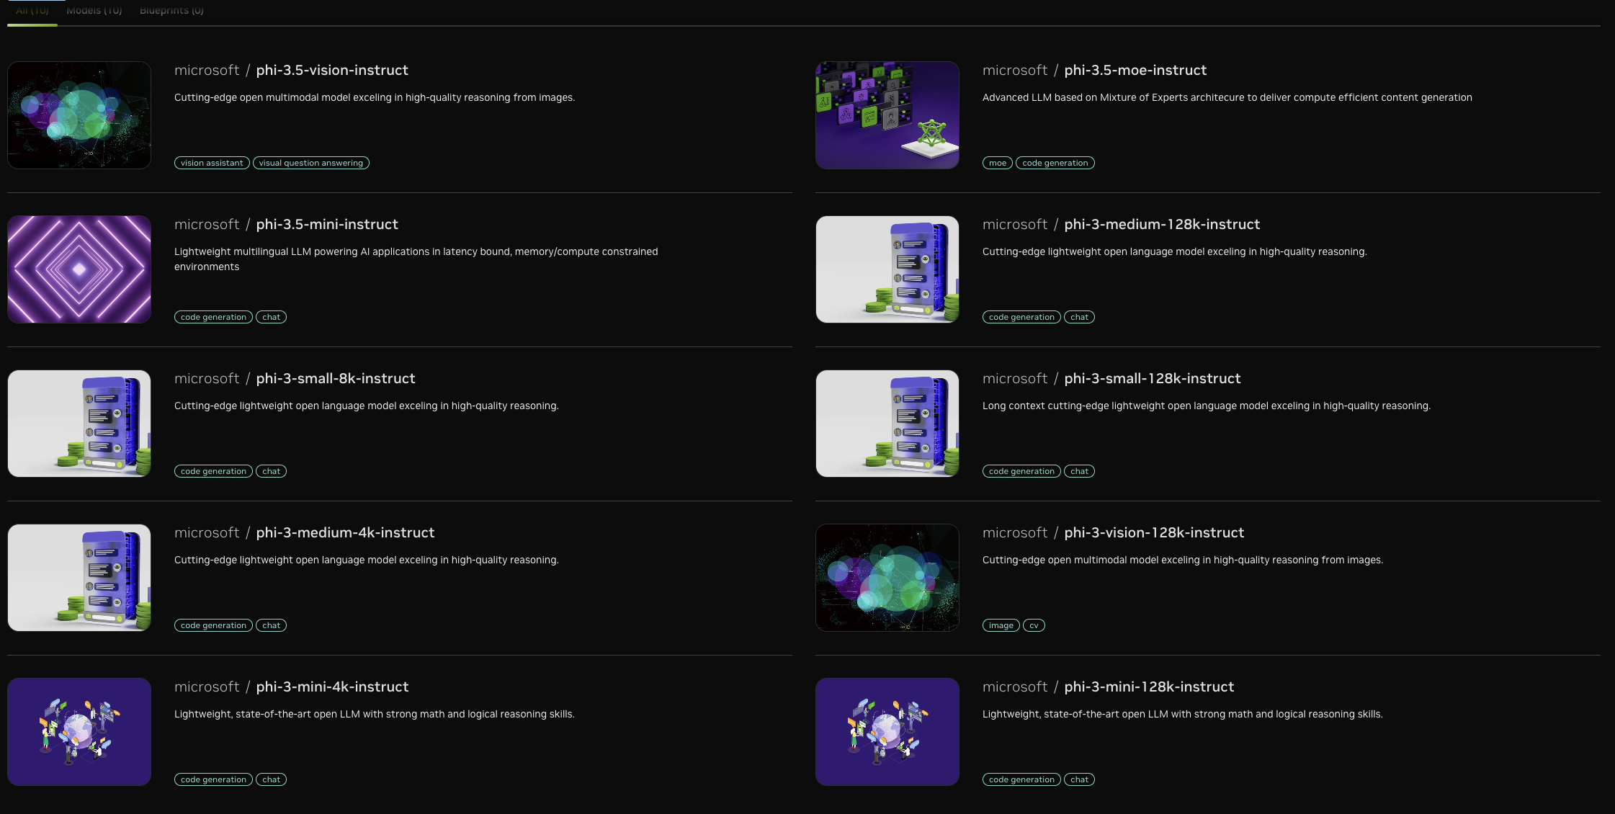The height and width of the screenshot is (814, 1615).
Task: Open the phi-3-small-8k-instruct thumbnail
Action: (79, 424)
